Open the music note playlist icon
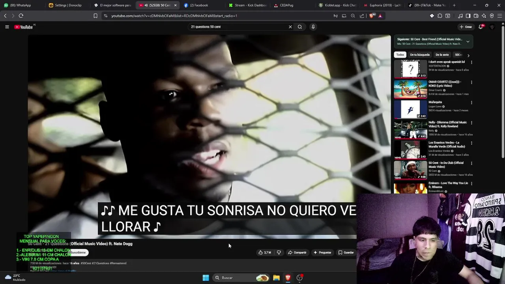This screenshot has height=284, width=505. (x=460, y=16)
